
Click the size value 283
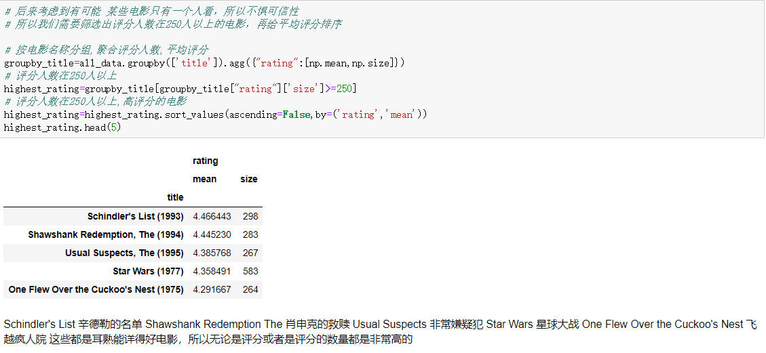[x=250, y=234]
